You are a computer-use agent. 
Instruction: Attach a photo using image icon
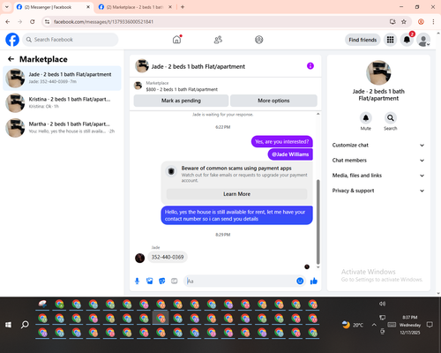click(x=150, y=282)
